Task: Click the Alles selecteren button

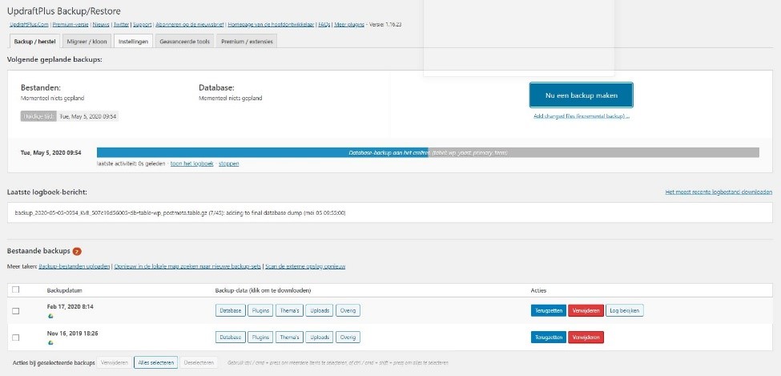Action: 155,362
